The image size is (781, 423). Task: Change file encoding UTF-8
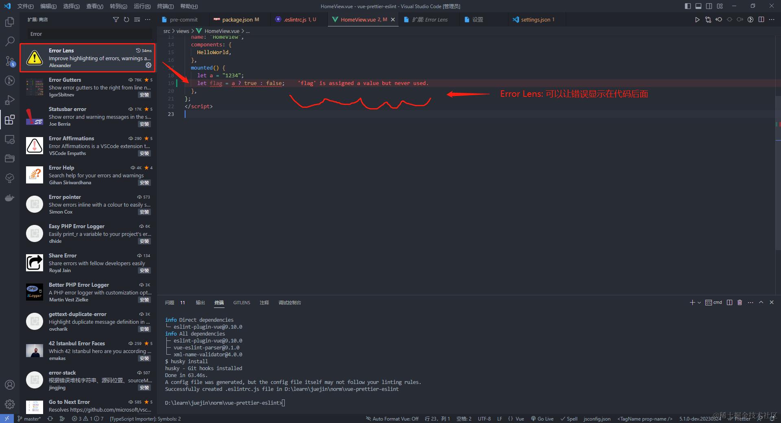point(484,419)
